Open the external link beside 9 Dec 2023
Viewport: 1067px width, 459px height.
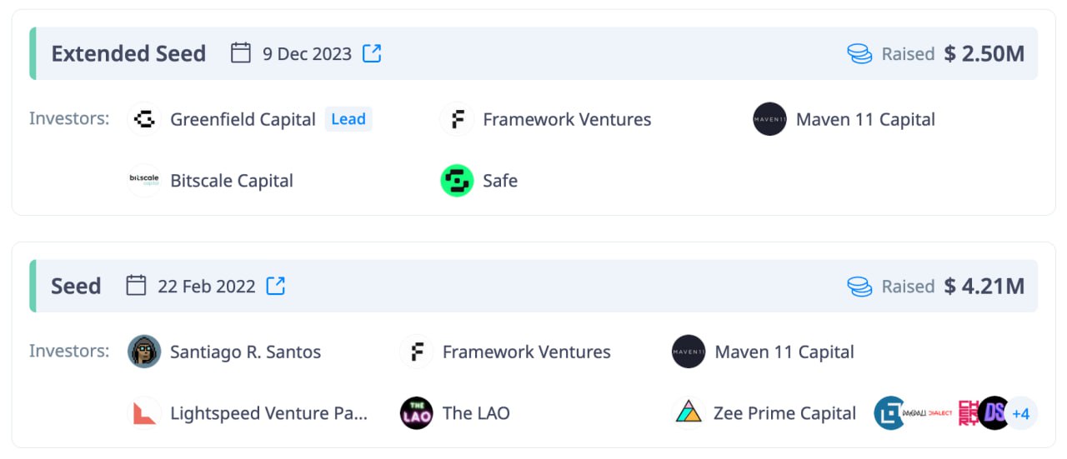click(372, 53)
